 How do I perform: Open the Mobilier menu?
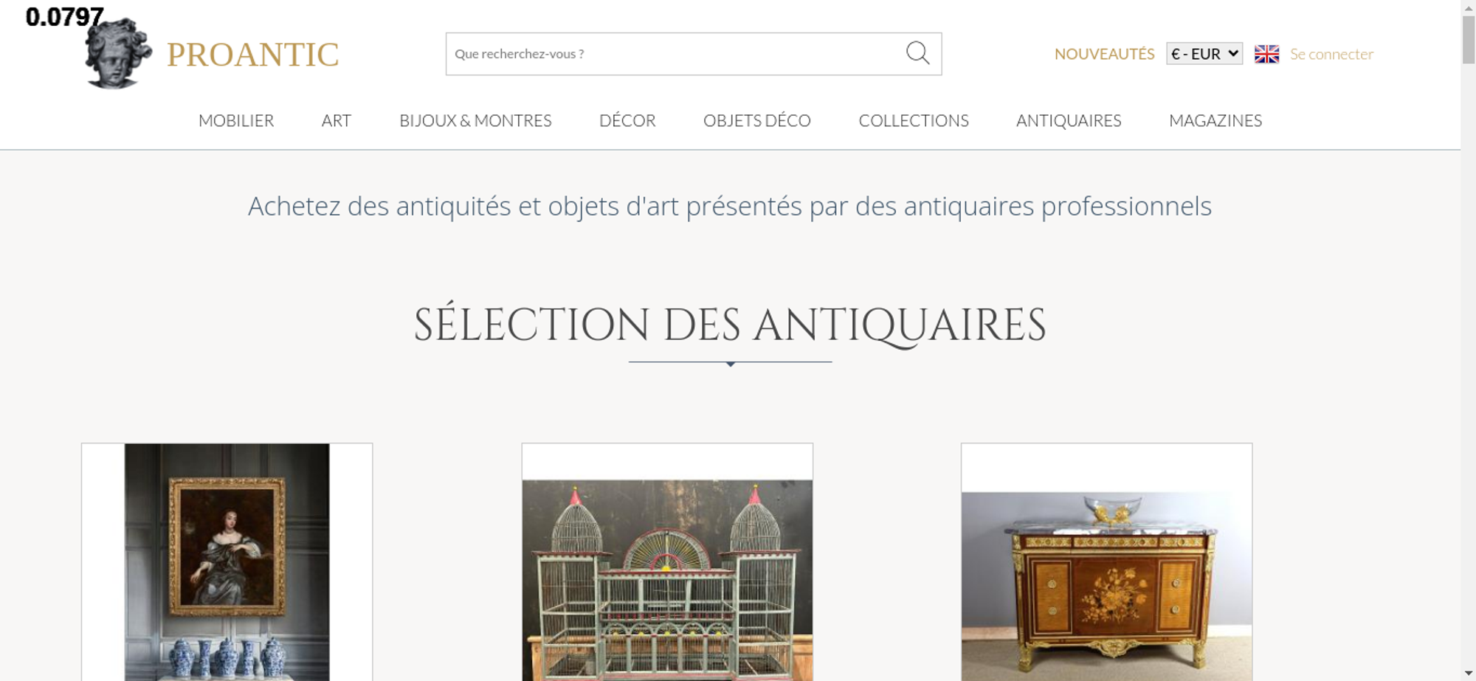tap(236, 120)
